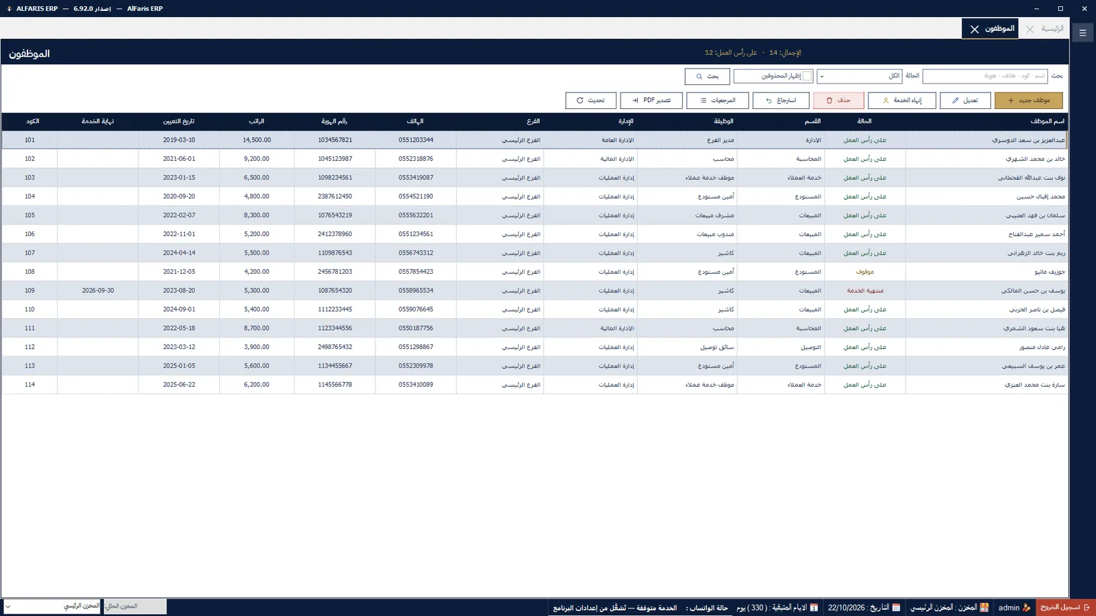Click the undo arrow icon on استرجاع
Viewport: 1096px width, 616px height.
pos(769,101)
